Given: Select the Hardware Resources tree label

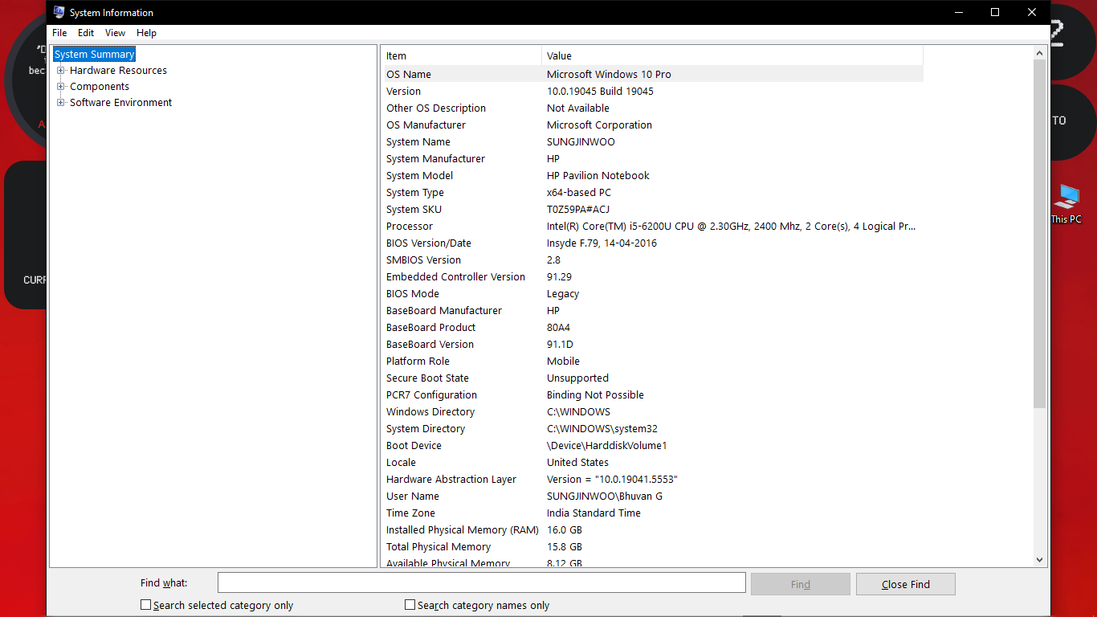Looking at the screenshot, I should coord(118,71).
